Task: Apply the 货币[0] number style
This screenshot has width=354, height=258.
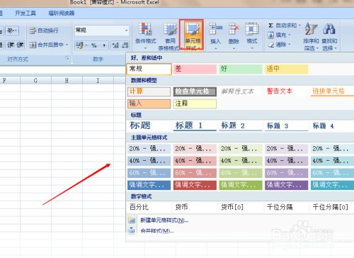Action: click(241, 208)
